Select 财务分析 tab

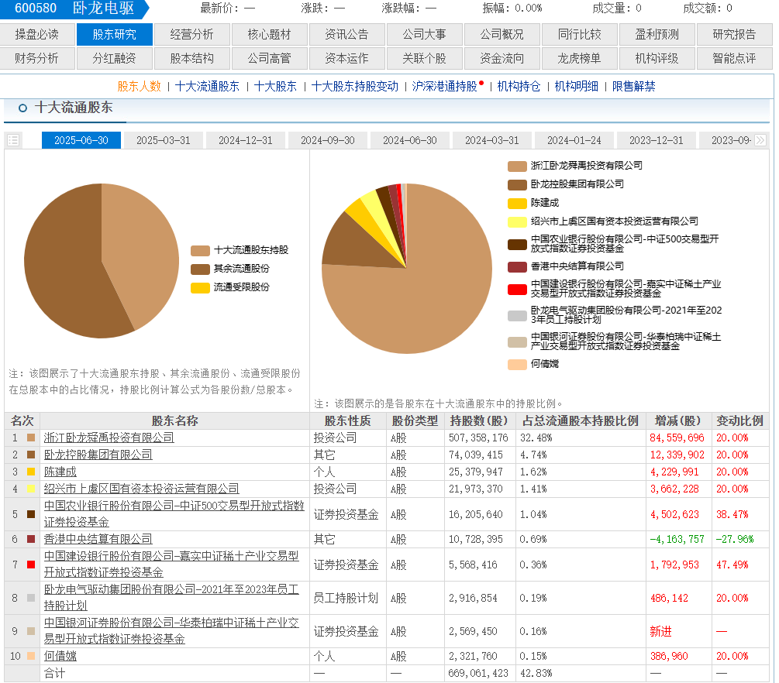37,58
